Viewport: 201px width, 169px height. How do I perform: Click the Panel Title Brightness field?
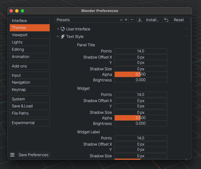point(141,80)
